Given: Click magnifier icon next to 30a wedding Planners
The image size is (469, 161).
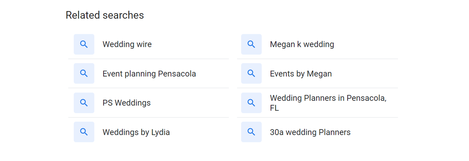Looking at the screenshot, I should click(x=251, y=132).
